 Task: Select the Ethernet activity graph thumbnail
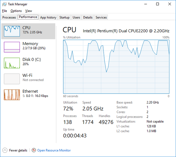(x=12, y=95)
